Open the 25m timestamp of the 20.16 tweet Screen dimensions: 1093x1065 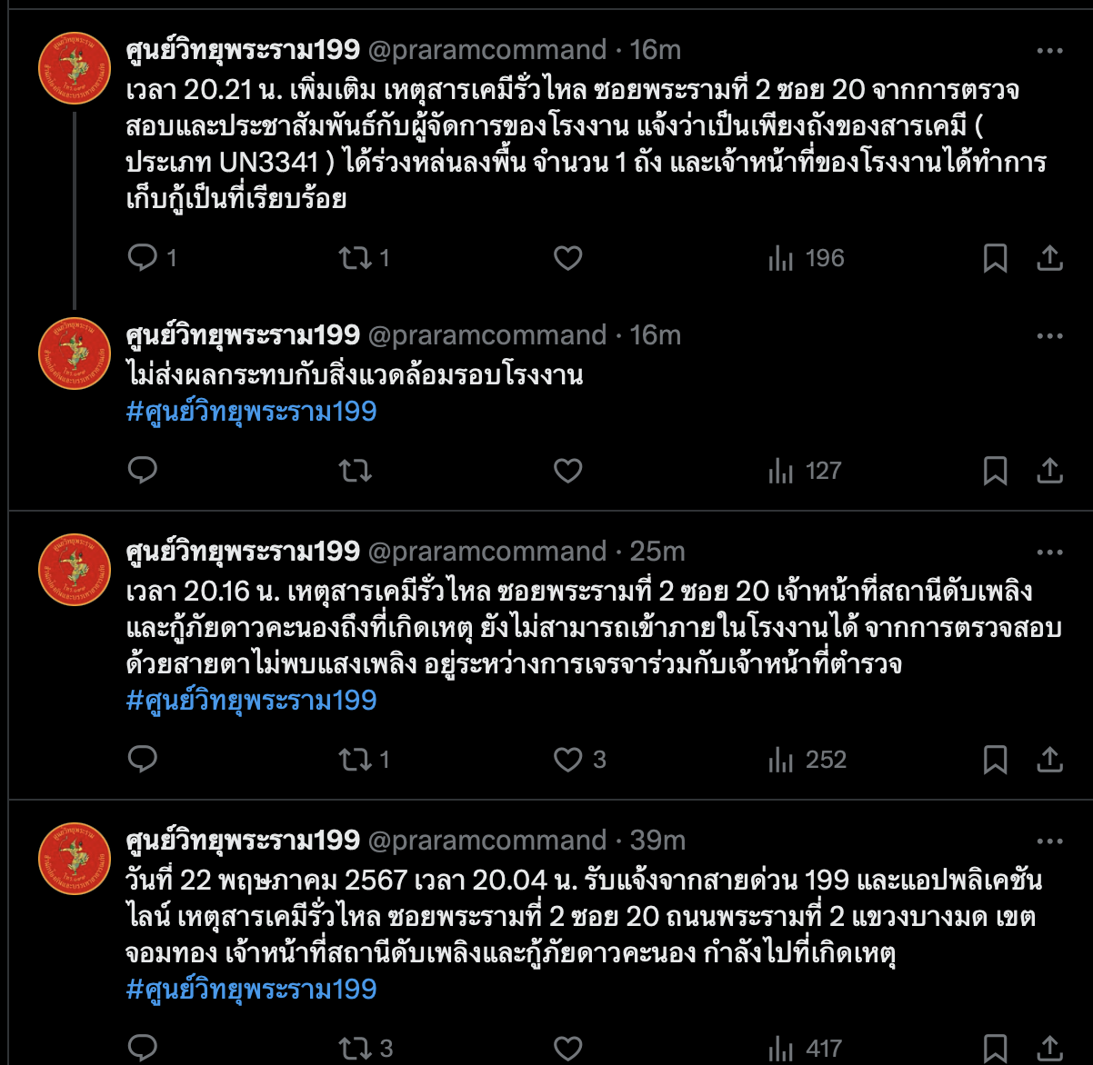tap(657, 552)
